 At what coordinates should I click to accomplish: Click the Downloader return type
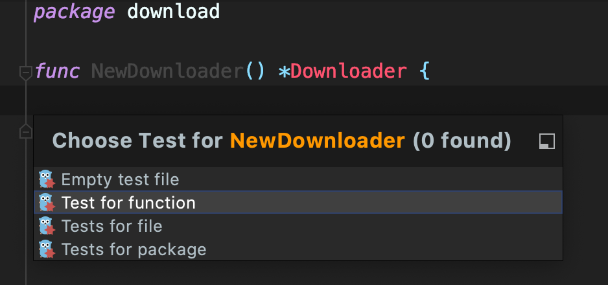[349, 71]
